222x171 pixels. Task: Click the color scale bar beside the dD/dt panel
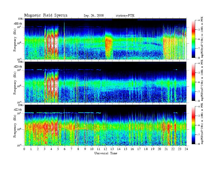193,82
